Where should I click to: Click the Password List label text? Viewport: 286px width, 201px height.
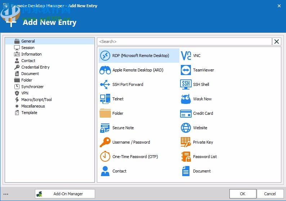(205, 157)
